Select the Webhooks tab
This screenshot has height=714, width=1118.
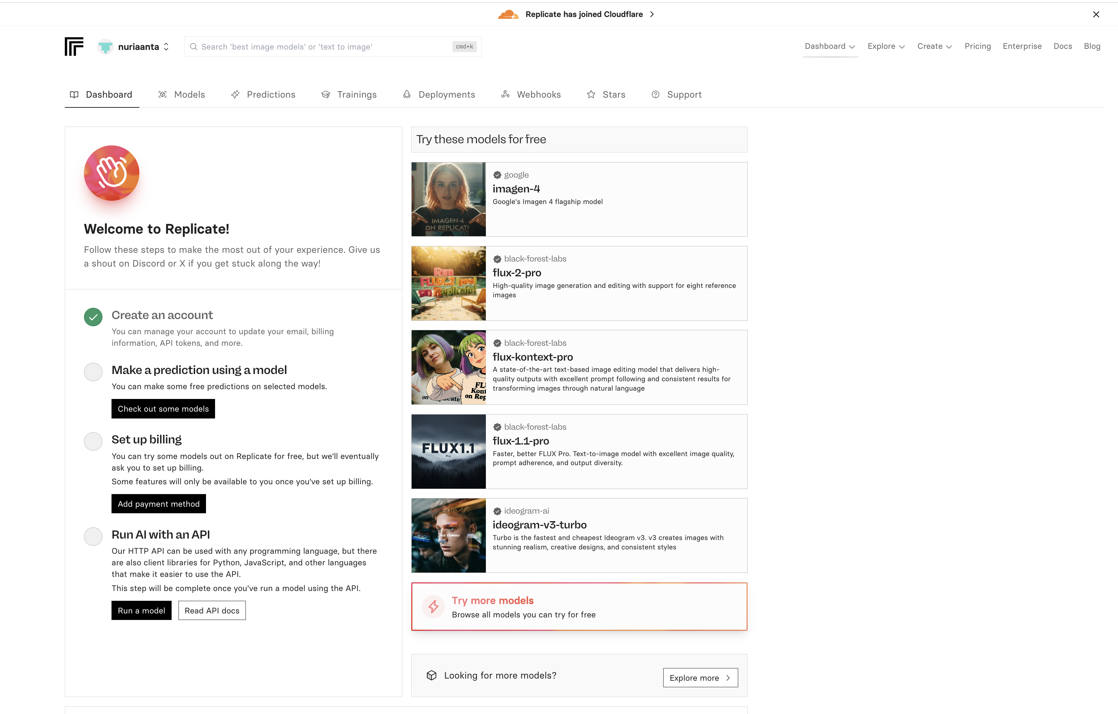coord(531,95)
